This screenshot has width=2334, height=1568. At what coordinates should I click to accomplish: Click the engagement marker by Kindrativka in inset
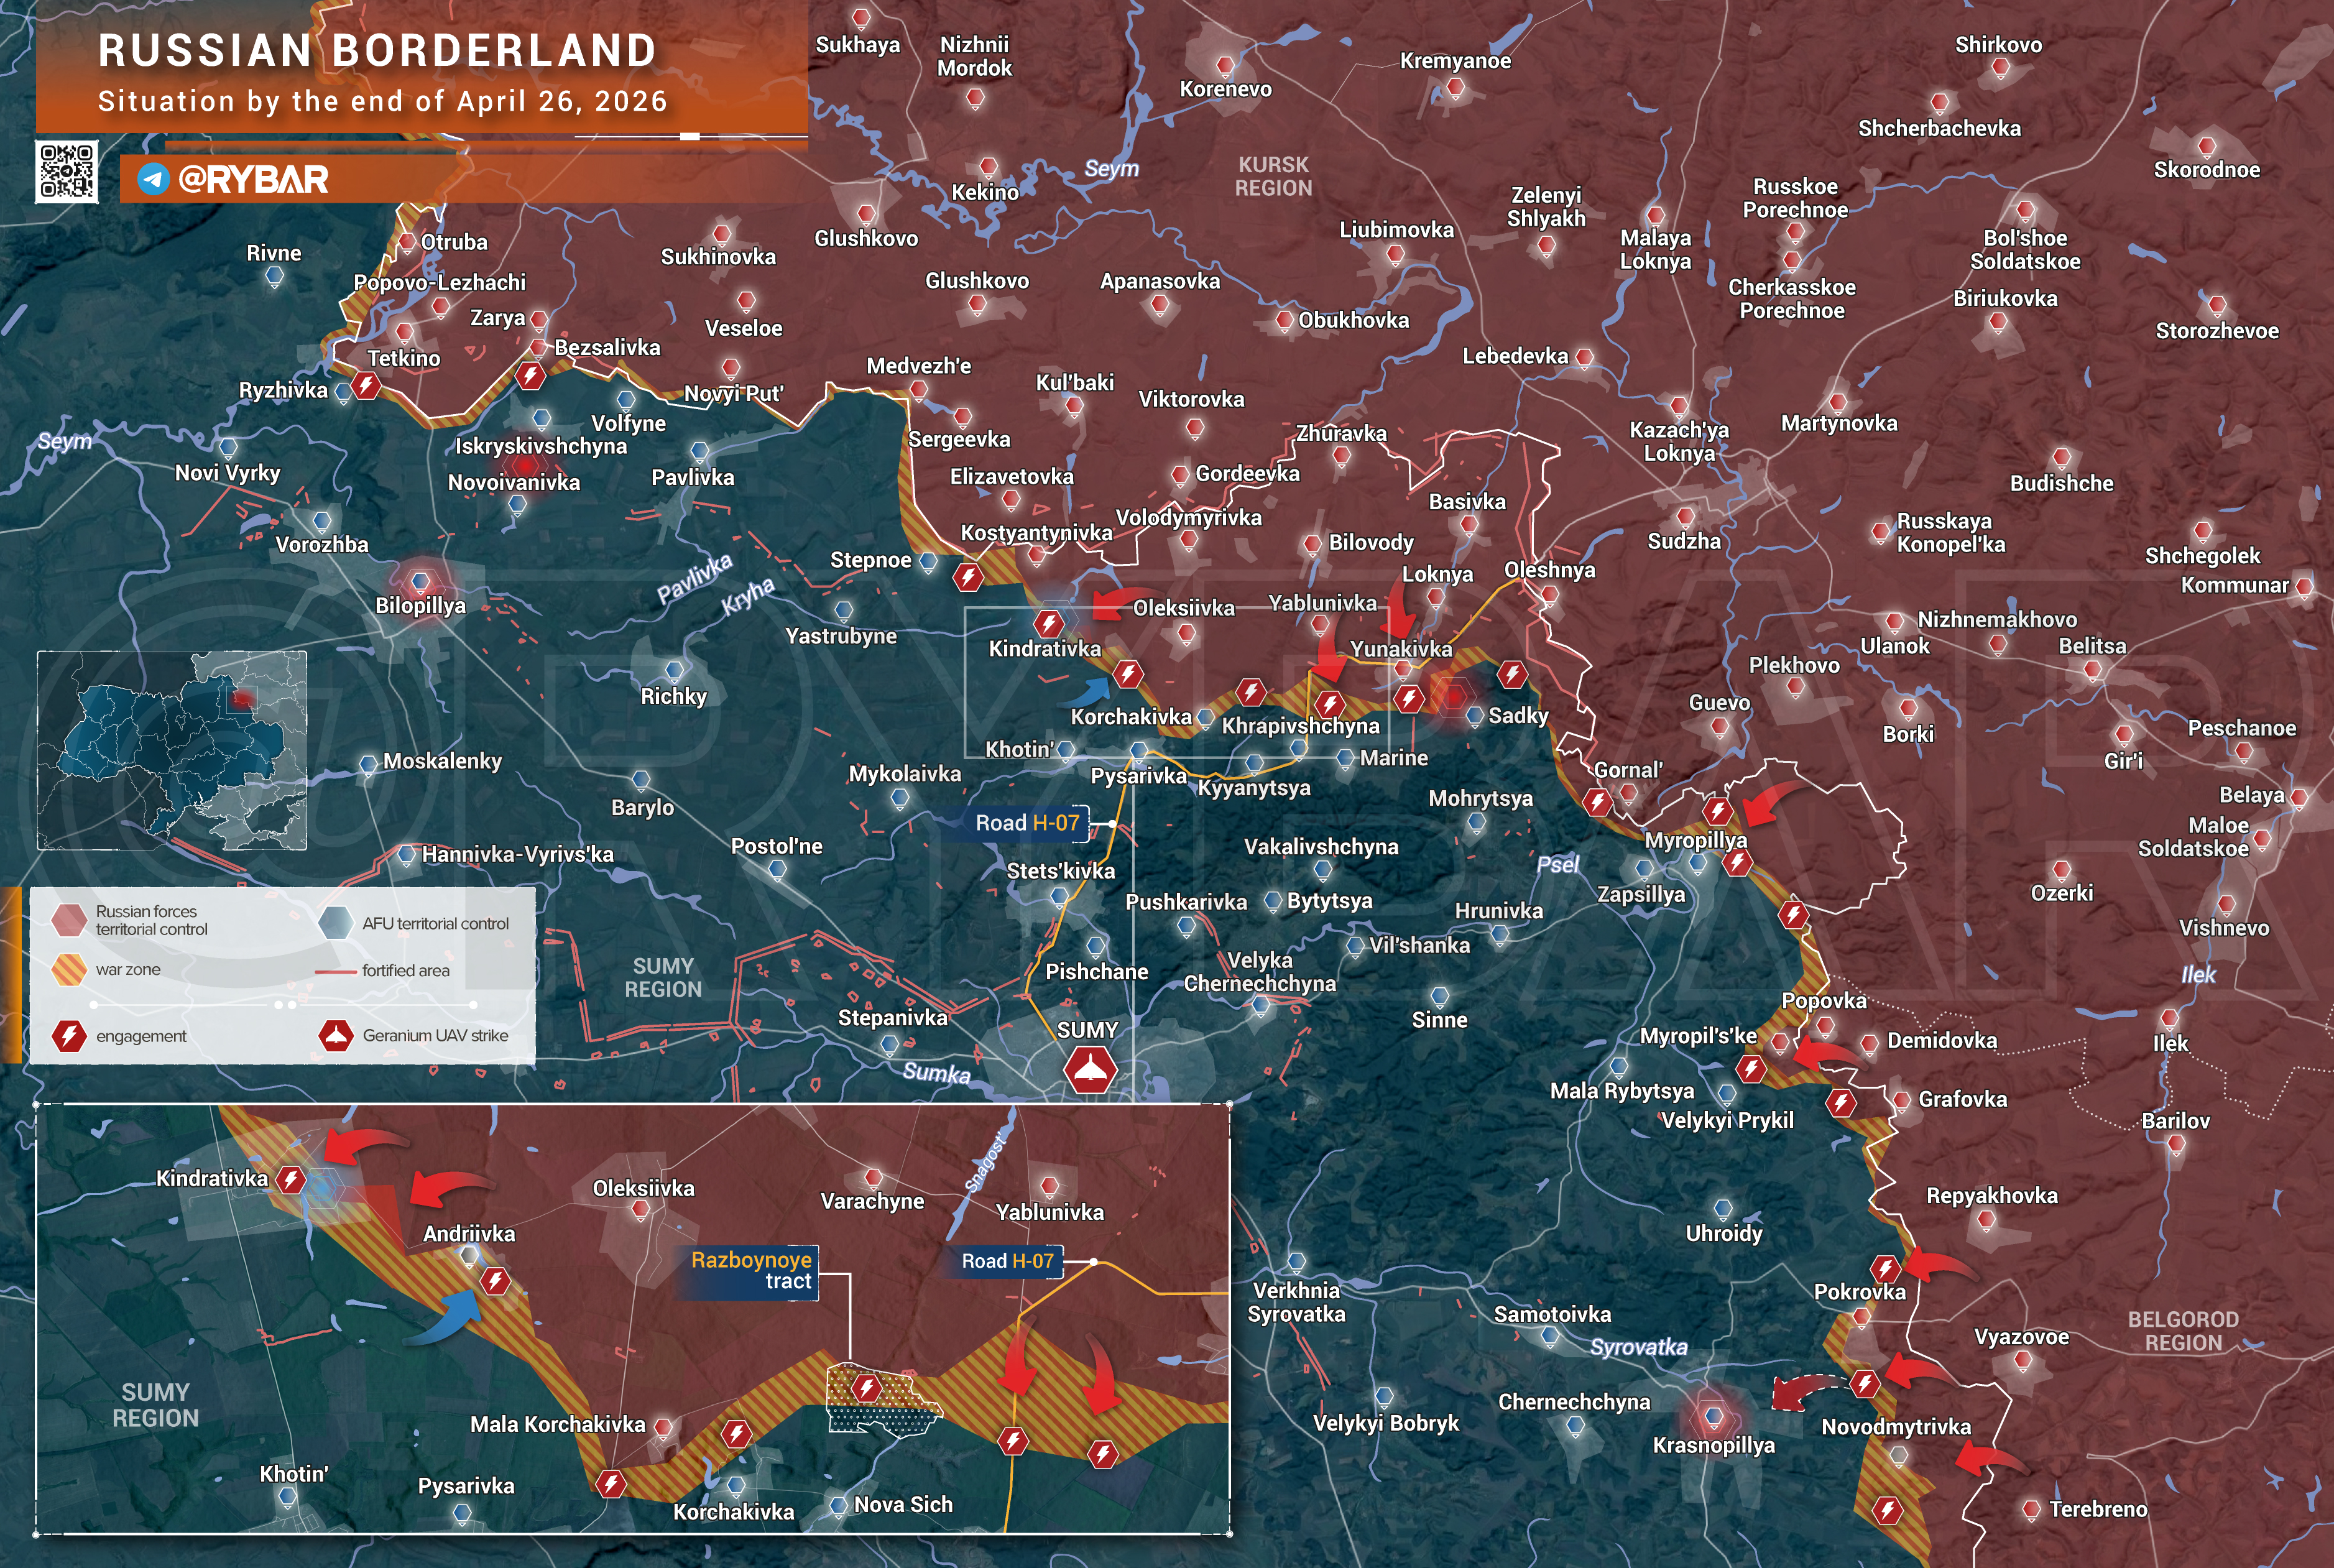point(291,1179)
